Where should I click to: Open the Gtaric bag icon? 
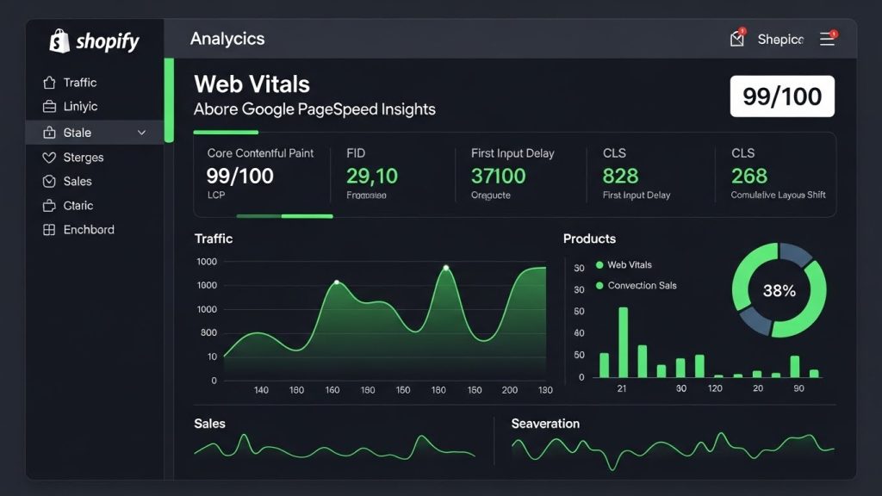coord(51,205)
